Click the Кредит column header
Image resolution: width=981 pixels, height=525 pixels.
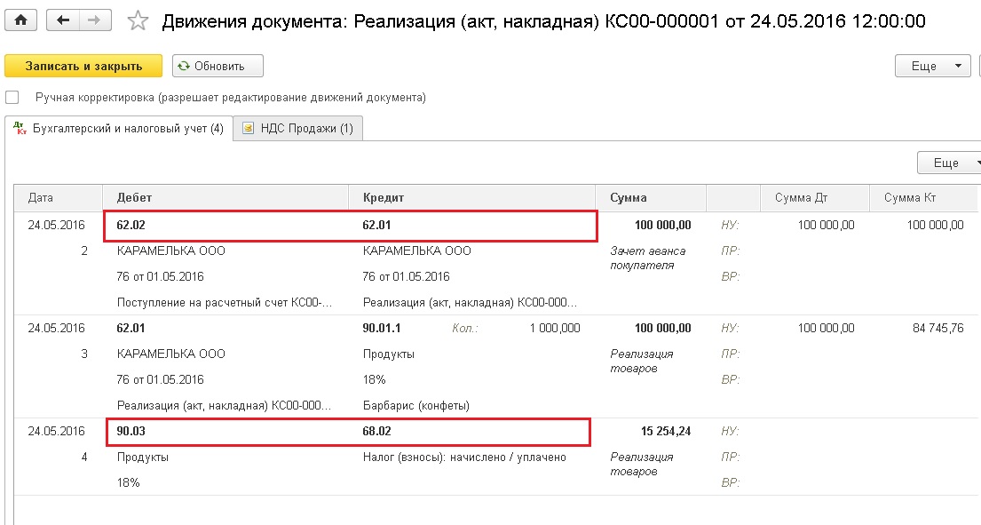384,198
